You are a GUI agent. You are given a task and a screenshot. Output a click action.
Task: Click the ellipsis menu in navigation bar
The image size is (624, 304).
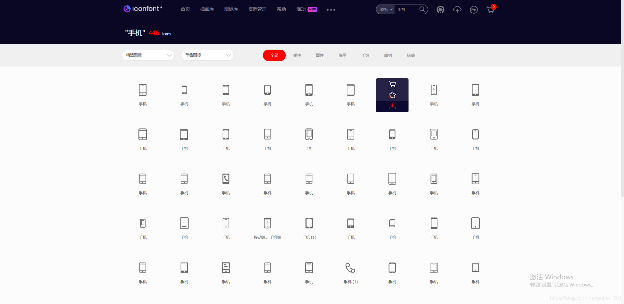[x=331, y=10]
